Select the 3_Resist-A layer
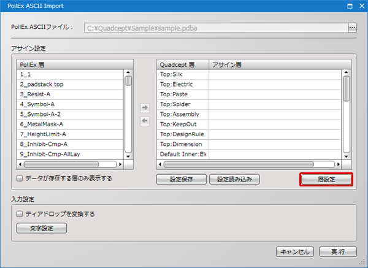This screenshot has height=268, width=368. tap(70, 94)
